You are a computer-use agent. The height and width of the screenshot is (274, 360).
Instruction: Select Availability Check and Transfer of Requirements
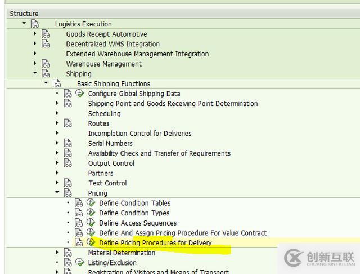pos(159,153)
